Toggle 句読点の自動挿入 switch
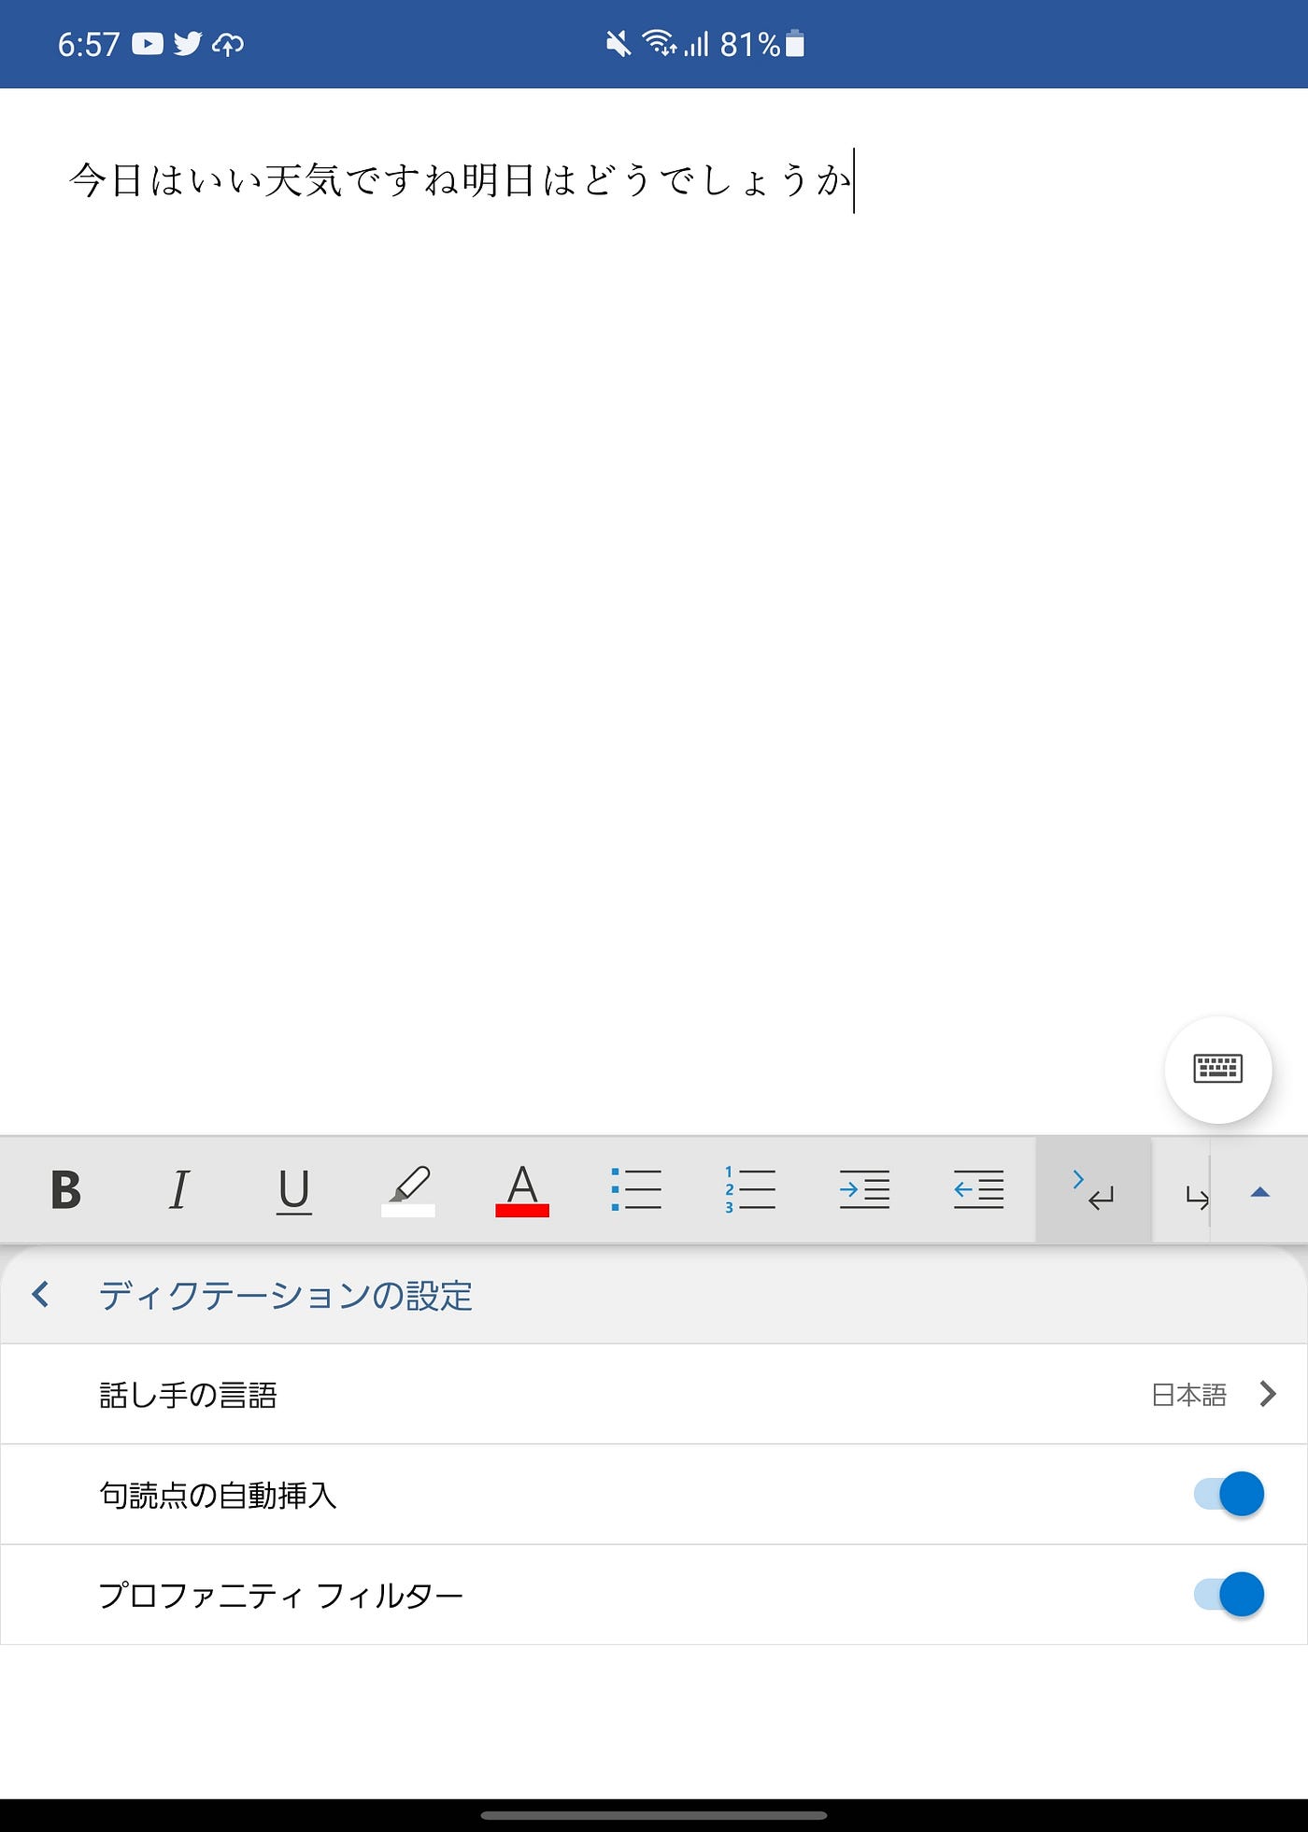 1229,1494
